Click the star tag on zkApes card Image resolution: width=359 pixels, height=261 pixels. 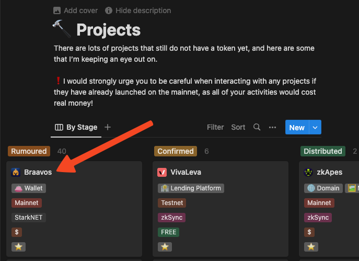(x=311, y=247)
